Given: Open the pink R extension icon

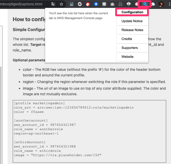Looking at the screenshot, I should pyautogui.click(x=136, y=4).
